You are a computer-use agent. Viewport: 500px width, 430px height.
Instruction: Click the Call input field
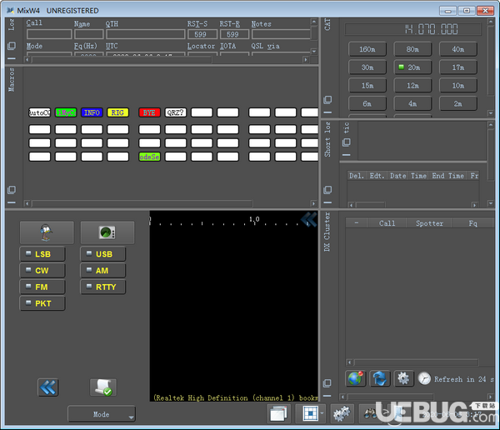(x=49, y=34)
